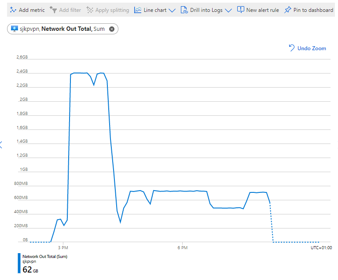The width and height of the screenshot is (338, 280).
Task: Click the Apply splitting icon
Action: (x=90, y=10)
